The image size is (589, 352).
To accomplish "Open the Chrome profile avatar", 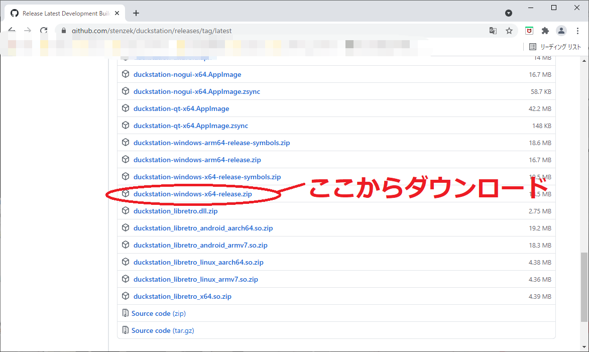I will pyautogui.click(x=561, y=31).
